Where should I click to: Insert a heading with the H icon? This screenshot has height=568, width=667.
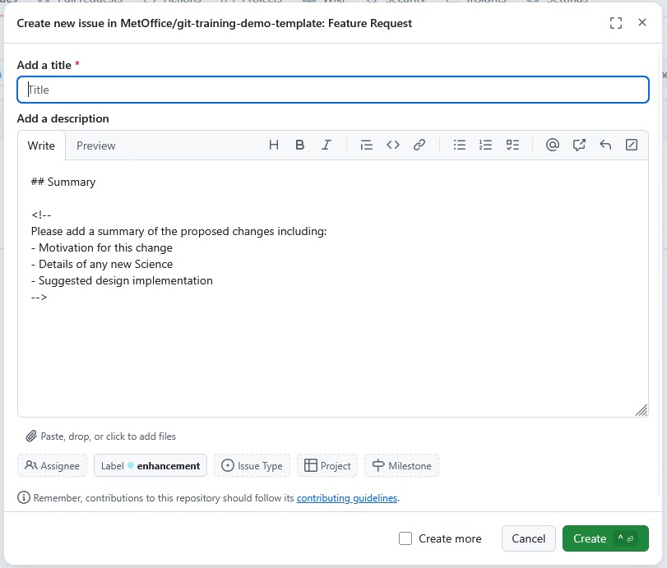[x=273, y=145]
